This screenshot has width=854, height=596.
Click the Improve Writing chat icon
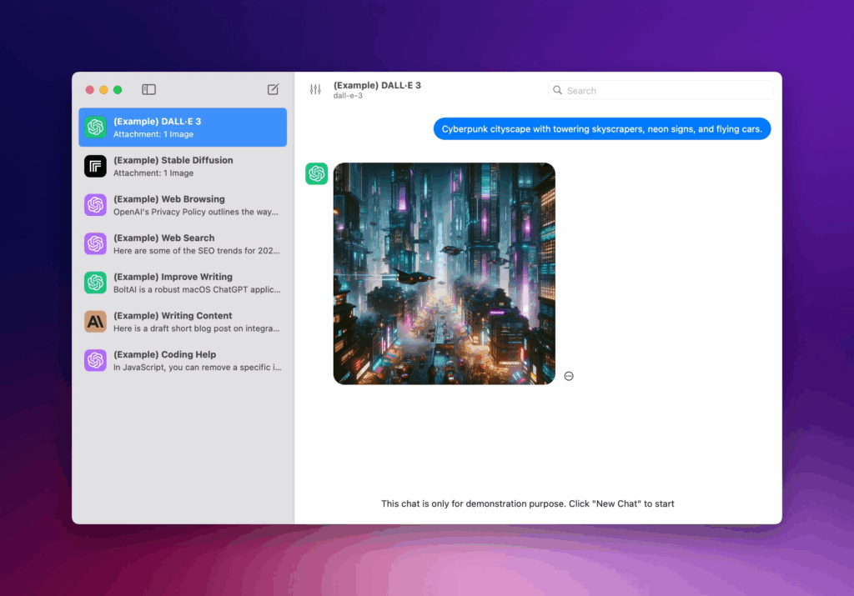coord(95,283)
